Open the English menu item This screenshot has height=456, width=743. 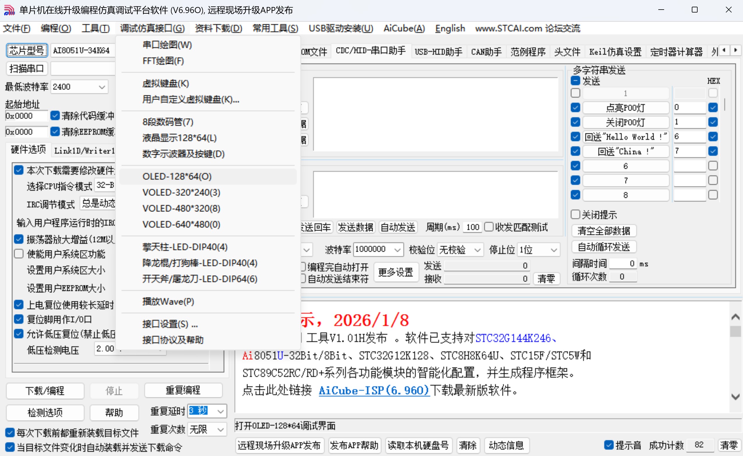tap(450, 28)
